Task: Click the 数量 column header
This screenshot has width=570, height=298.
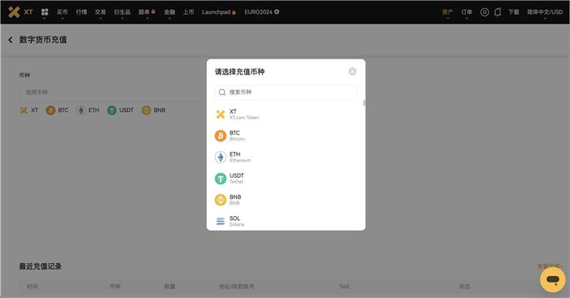Action: tap(169, 287)
